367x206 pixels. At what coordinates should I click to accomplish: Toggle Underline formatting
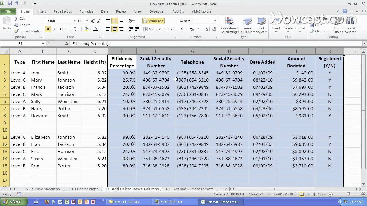[61, 29]
